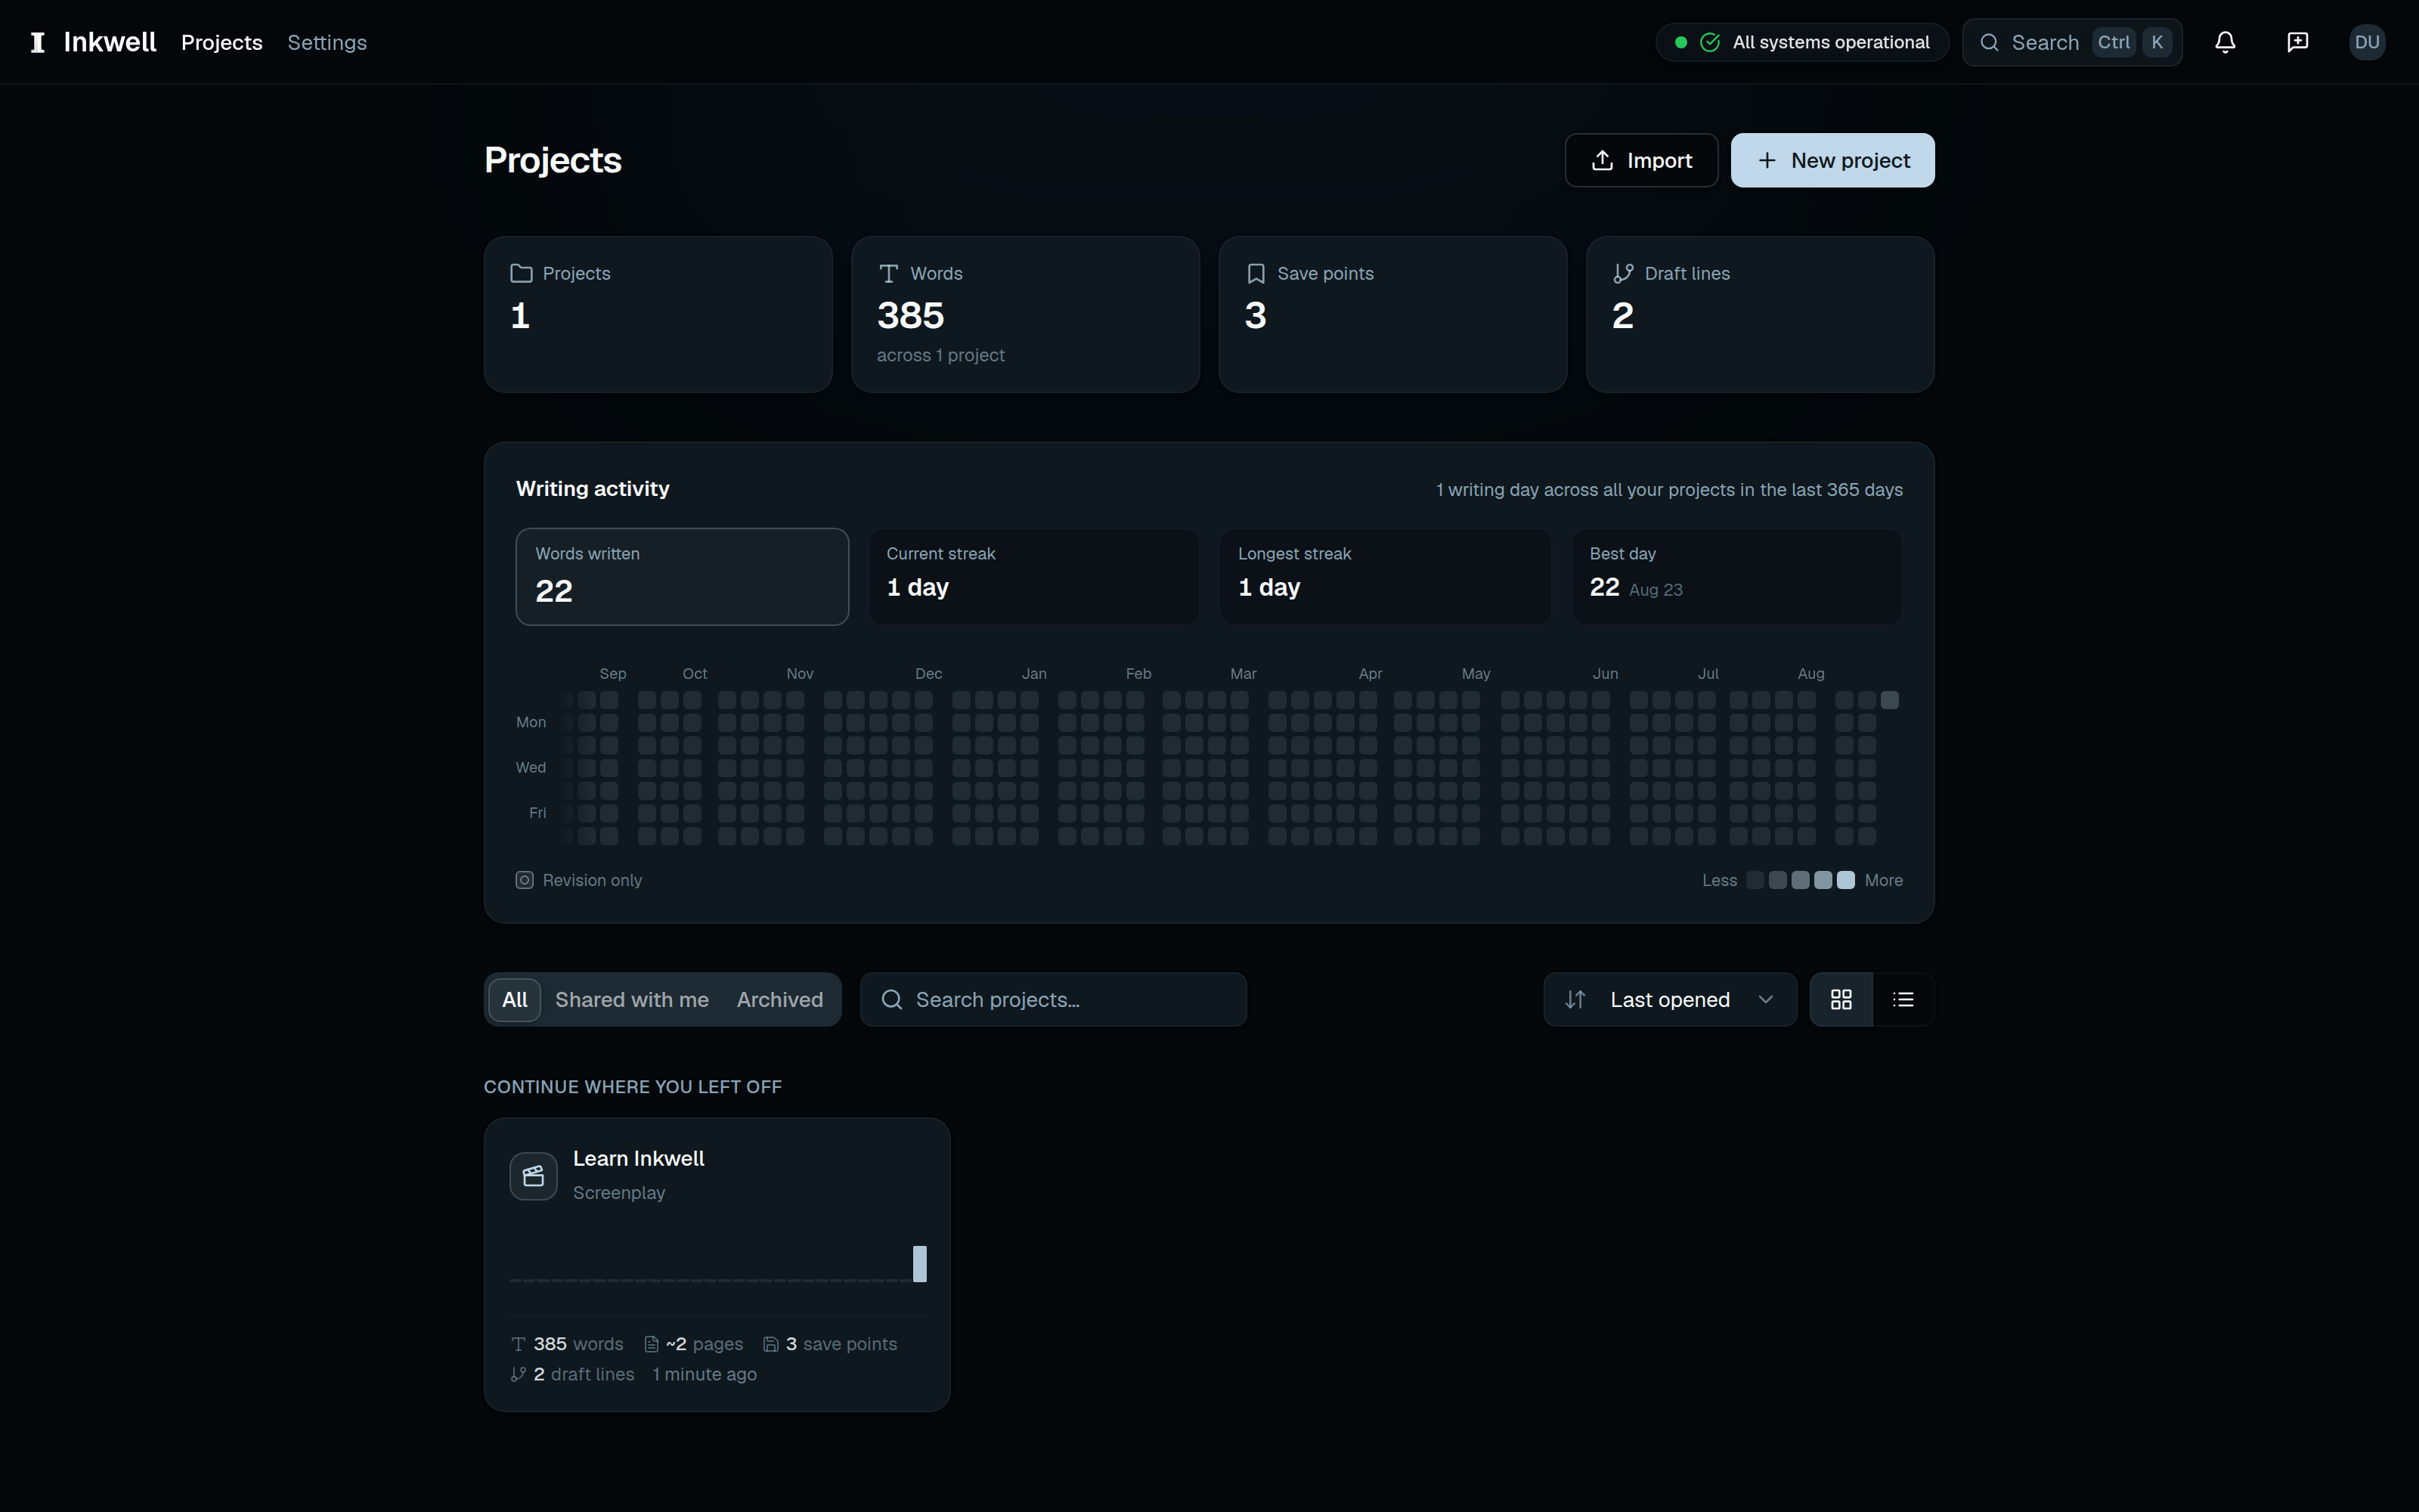
Task: Click the clapperboard icon on Learn Inkwell card
Action: click(534, 1175)
